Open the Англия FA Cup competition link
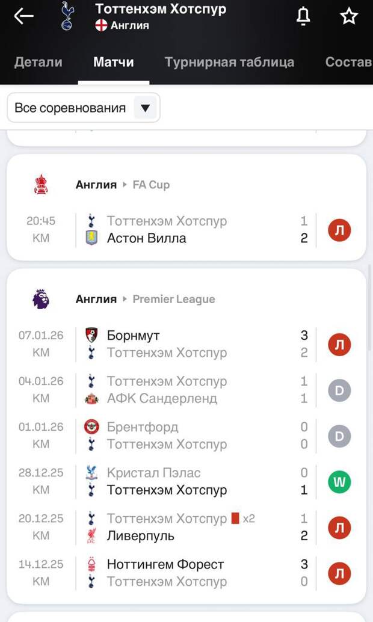Image resolution: width=373 pixels, height=622 pixels. (123, 185)
